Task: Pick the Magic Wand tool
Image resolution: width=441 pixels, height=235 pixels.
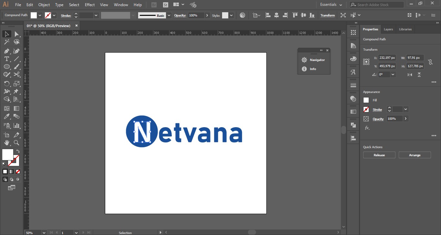Action: pos(6,42)
